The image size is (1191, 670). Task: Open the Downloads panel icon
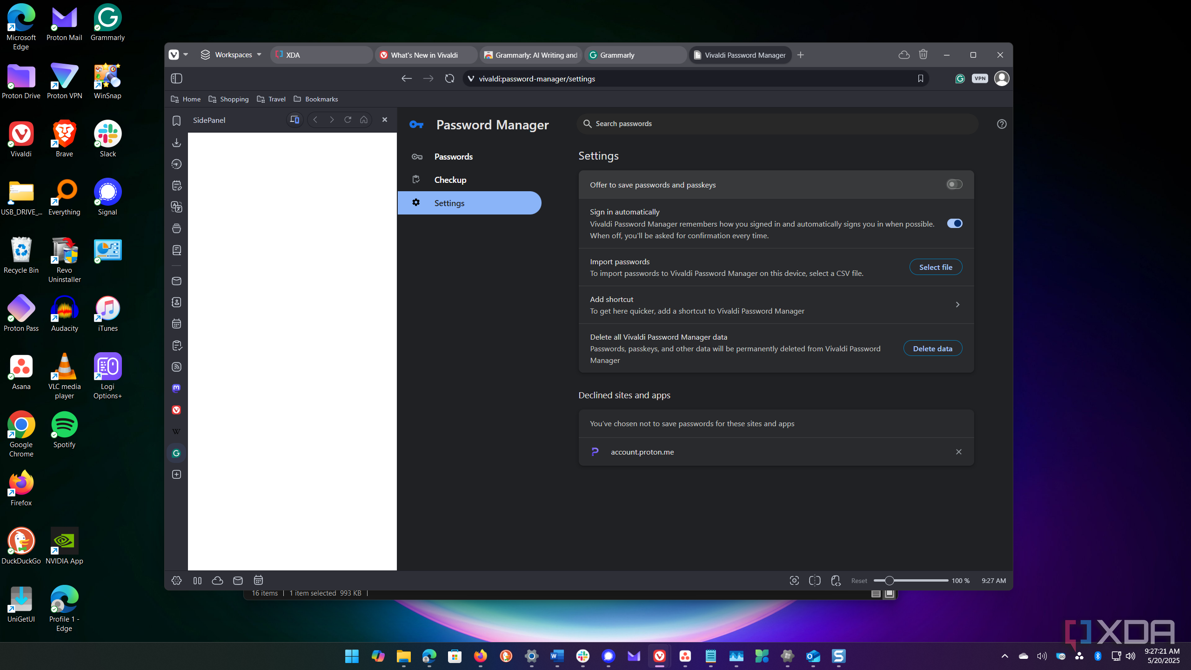[x=176, y=142]
